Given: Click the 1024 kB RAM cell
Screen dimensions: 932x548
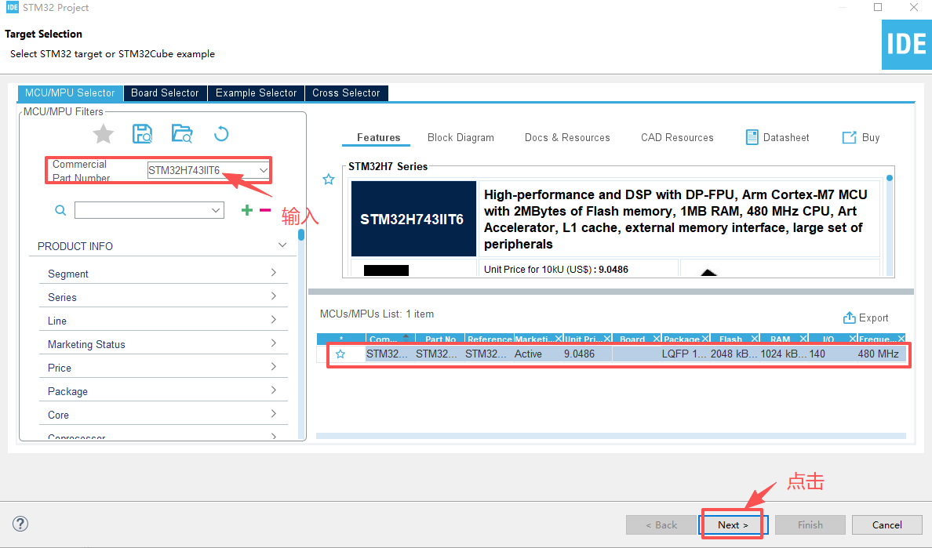Looking at the screenshot, I should click(784, 354).
